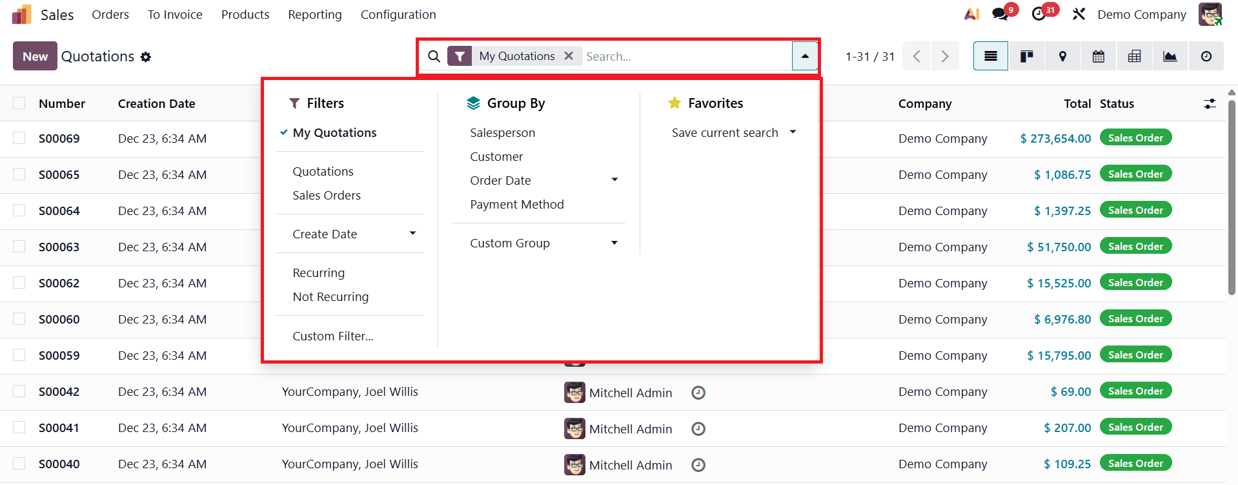Go to next page of records
The height and width of the screenshot is (485, 1238).
pos(945,56)
